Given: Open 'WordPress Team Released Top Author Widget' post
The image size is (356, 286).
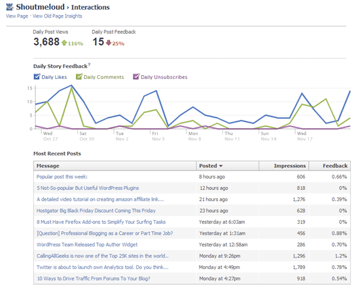Looking at the screenshot, I should pos(87,245).
